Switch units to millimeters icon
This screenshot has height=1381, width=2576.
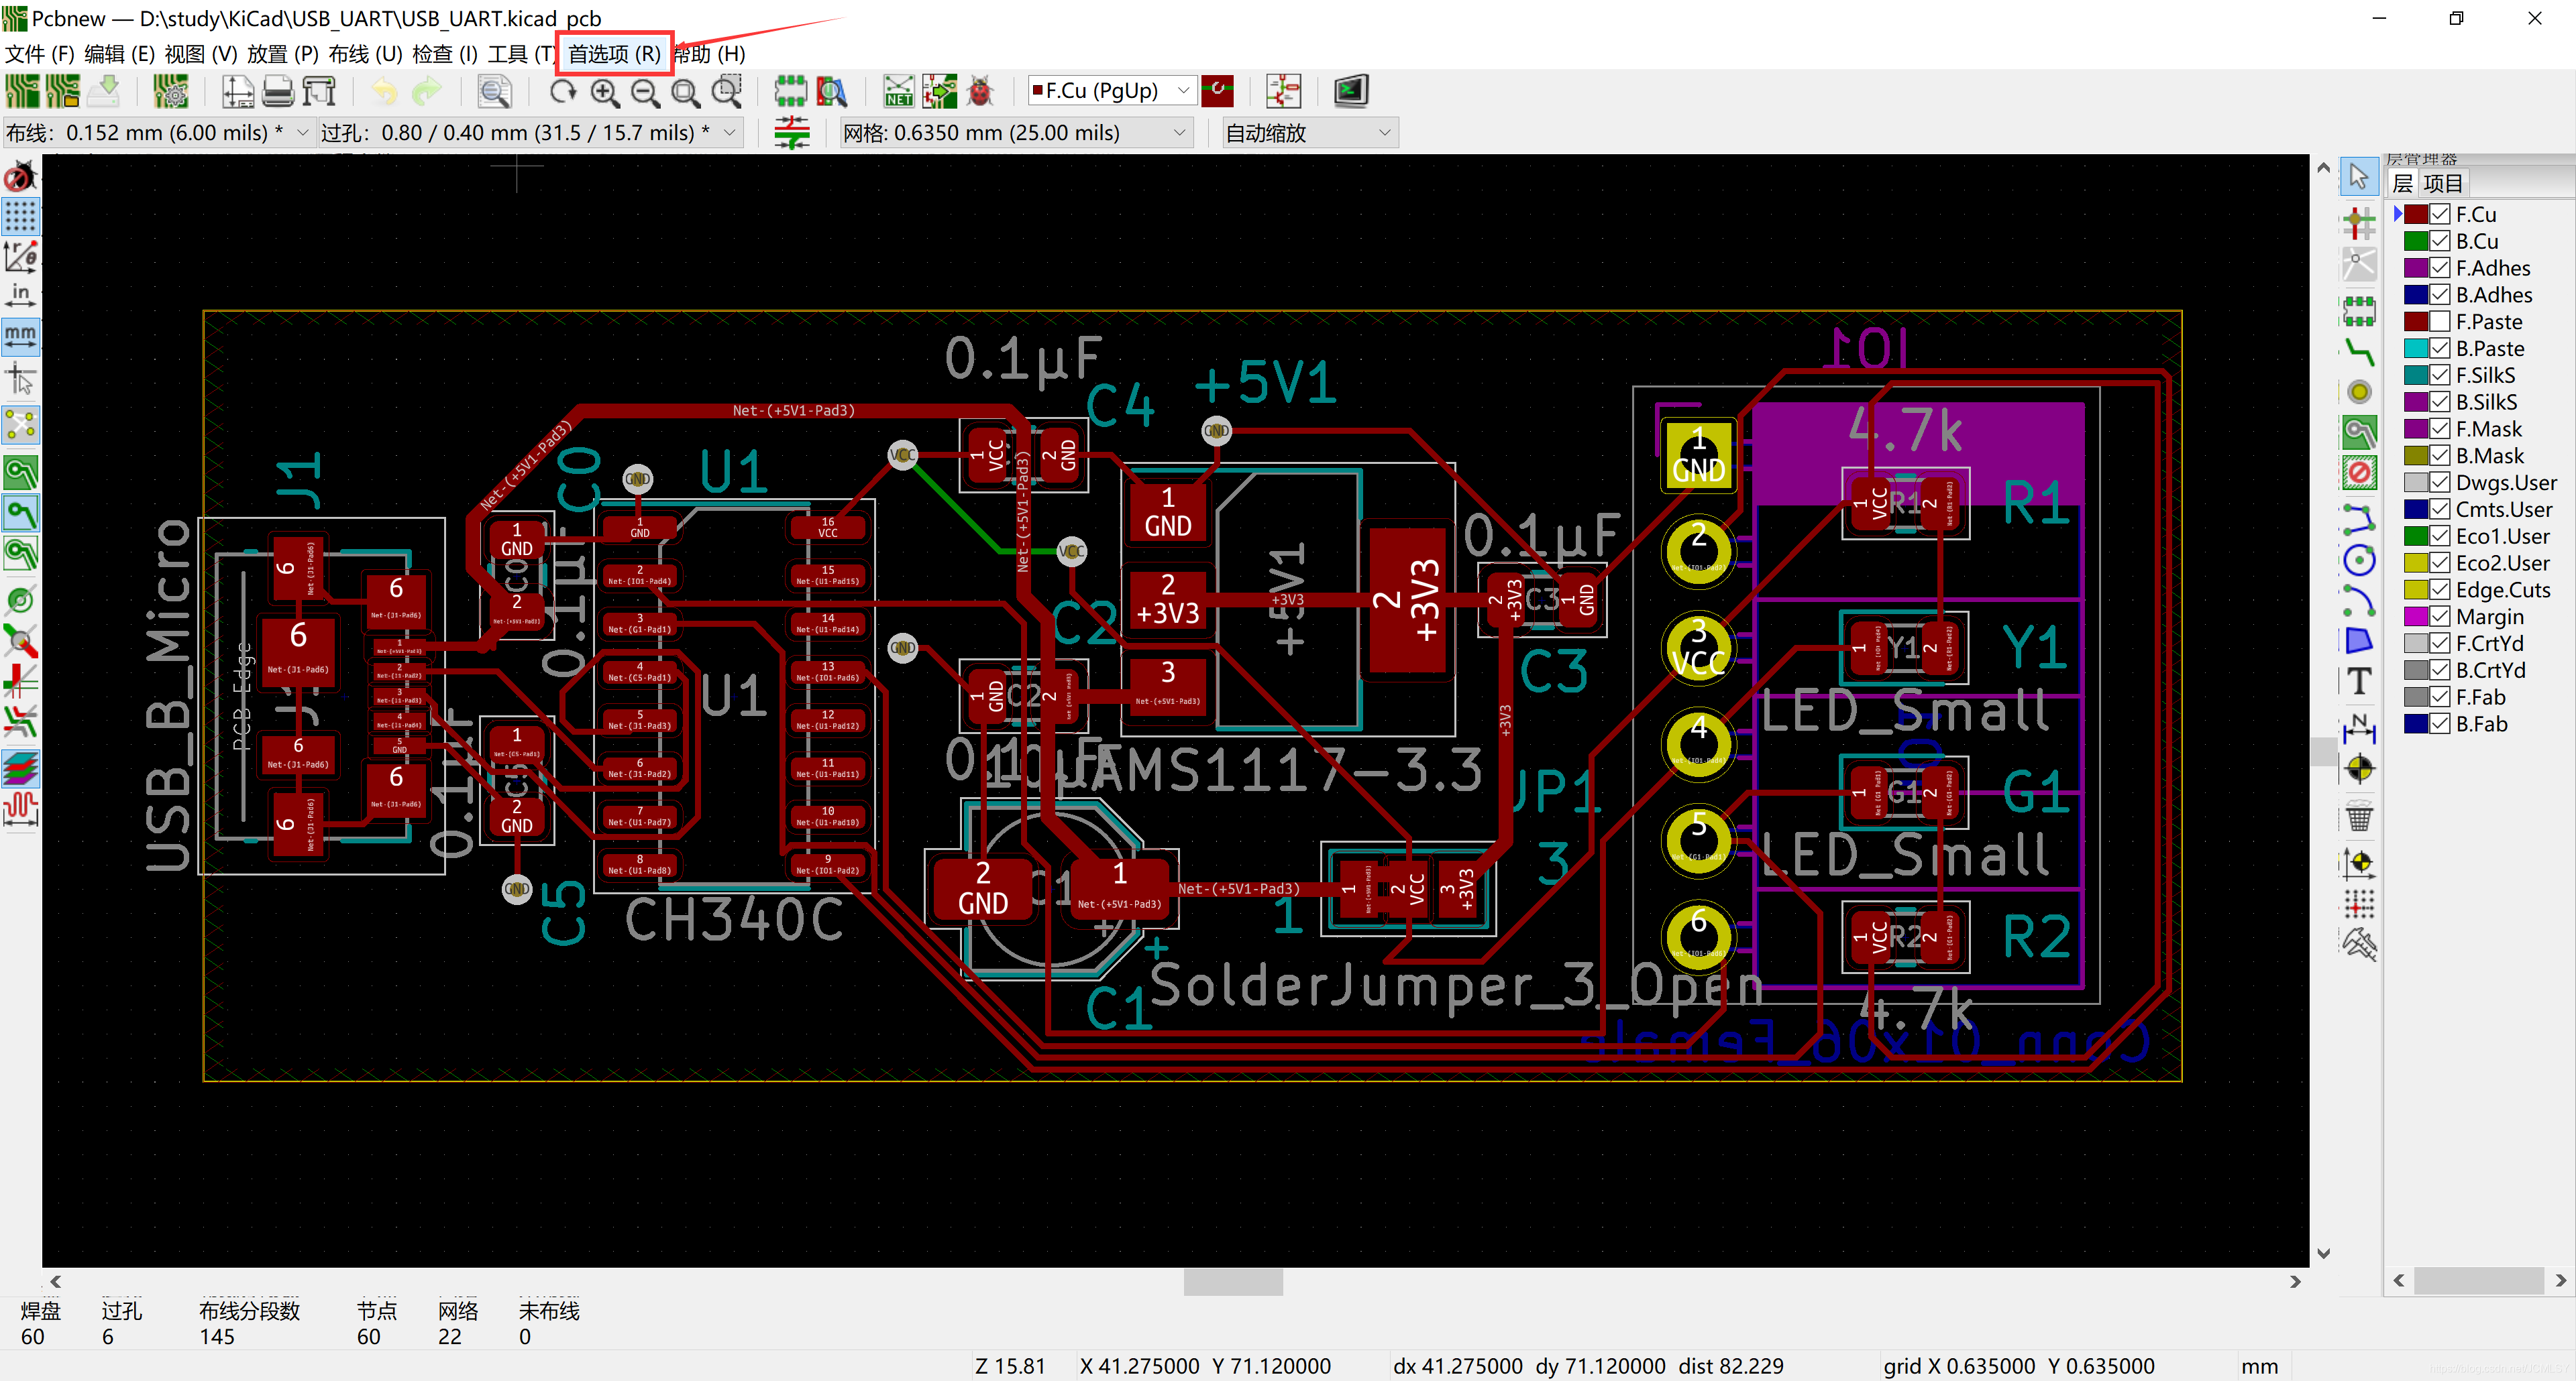coord(20,336)
